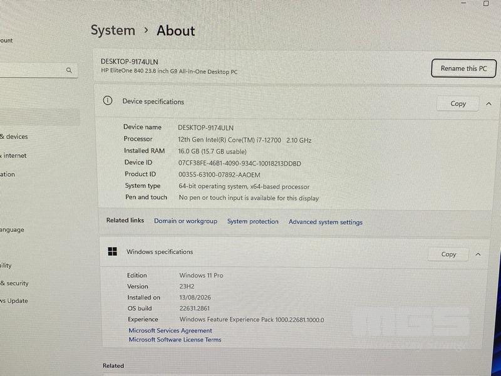Open the sidebar item ending in 'ount'
This screenshot has height=376, width=501.
click(6, 40)
